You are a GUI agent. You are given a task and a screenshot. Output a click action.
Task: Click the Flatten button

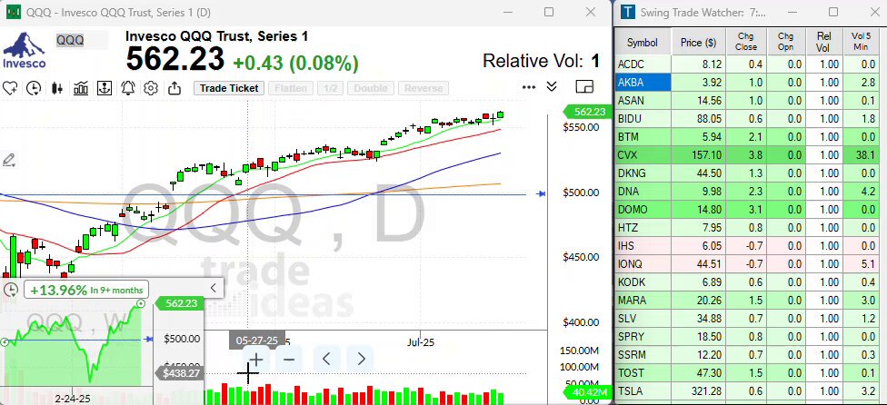coord(291,88)
